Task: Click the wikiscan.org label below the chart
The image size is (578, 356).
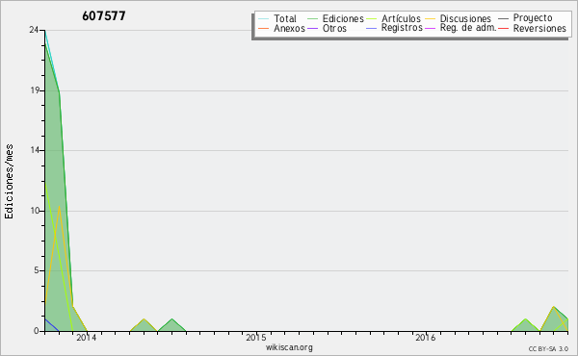Action: click(289, 347)
